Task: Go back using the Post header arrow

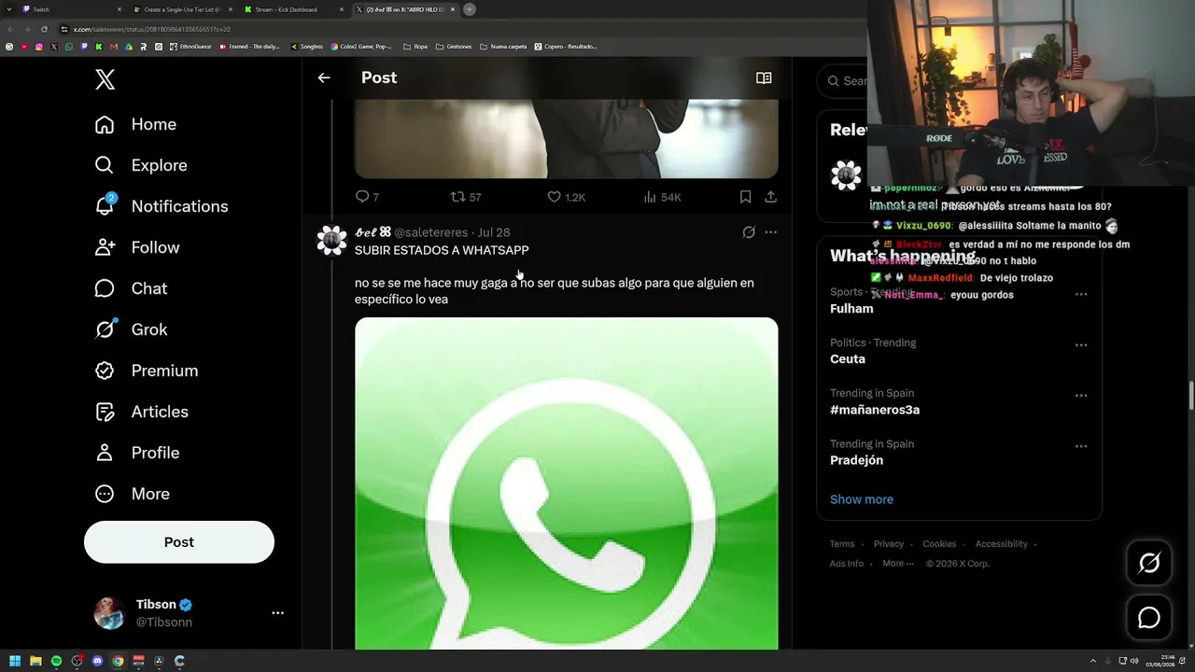Action: (x=324, y=78)
